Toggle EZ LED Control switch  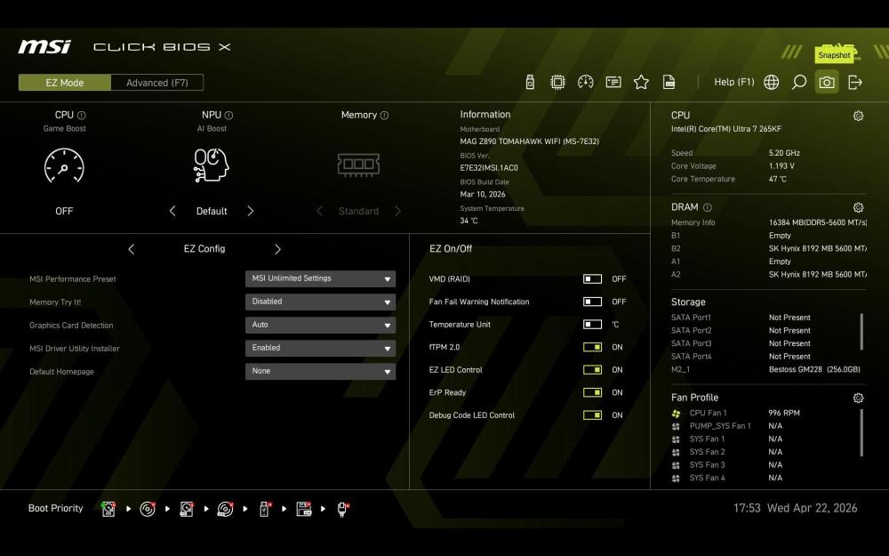592,370
